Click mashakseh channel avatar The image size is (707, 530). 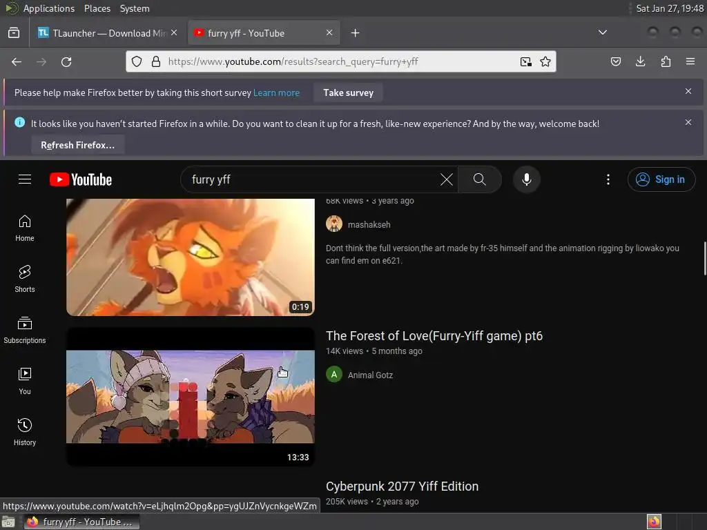coord(334,224)
